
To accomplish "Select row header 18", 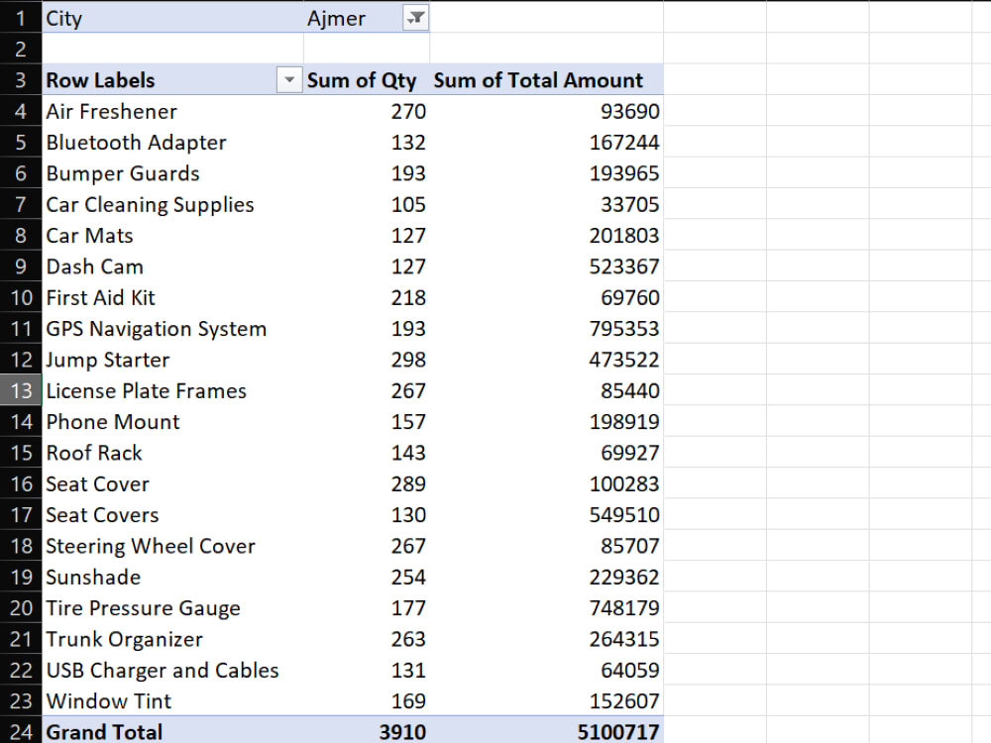I will tap(21, 546).
